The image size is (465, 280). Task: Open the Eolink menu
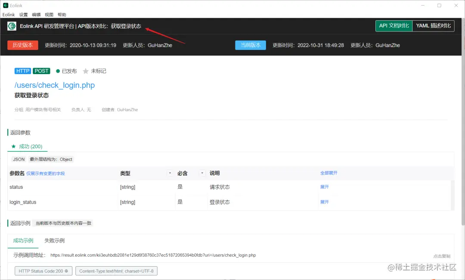pos(9,15)
